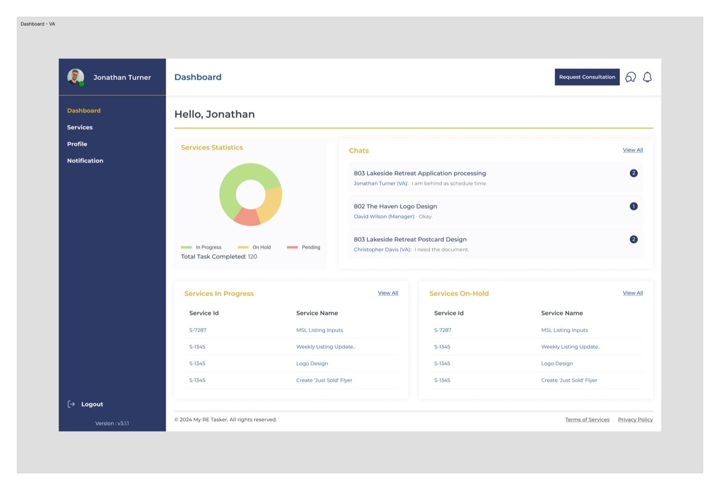Viewport: 720px width, 490px height.
Task: Click MSL Listing Inputs in Services In Progress
Action: pyautogui.click(x=319, y=330)
